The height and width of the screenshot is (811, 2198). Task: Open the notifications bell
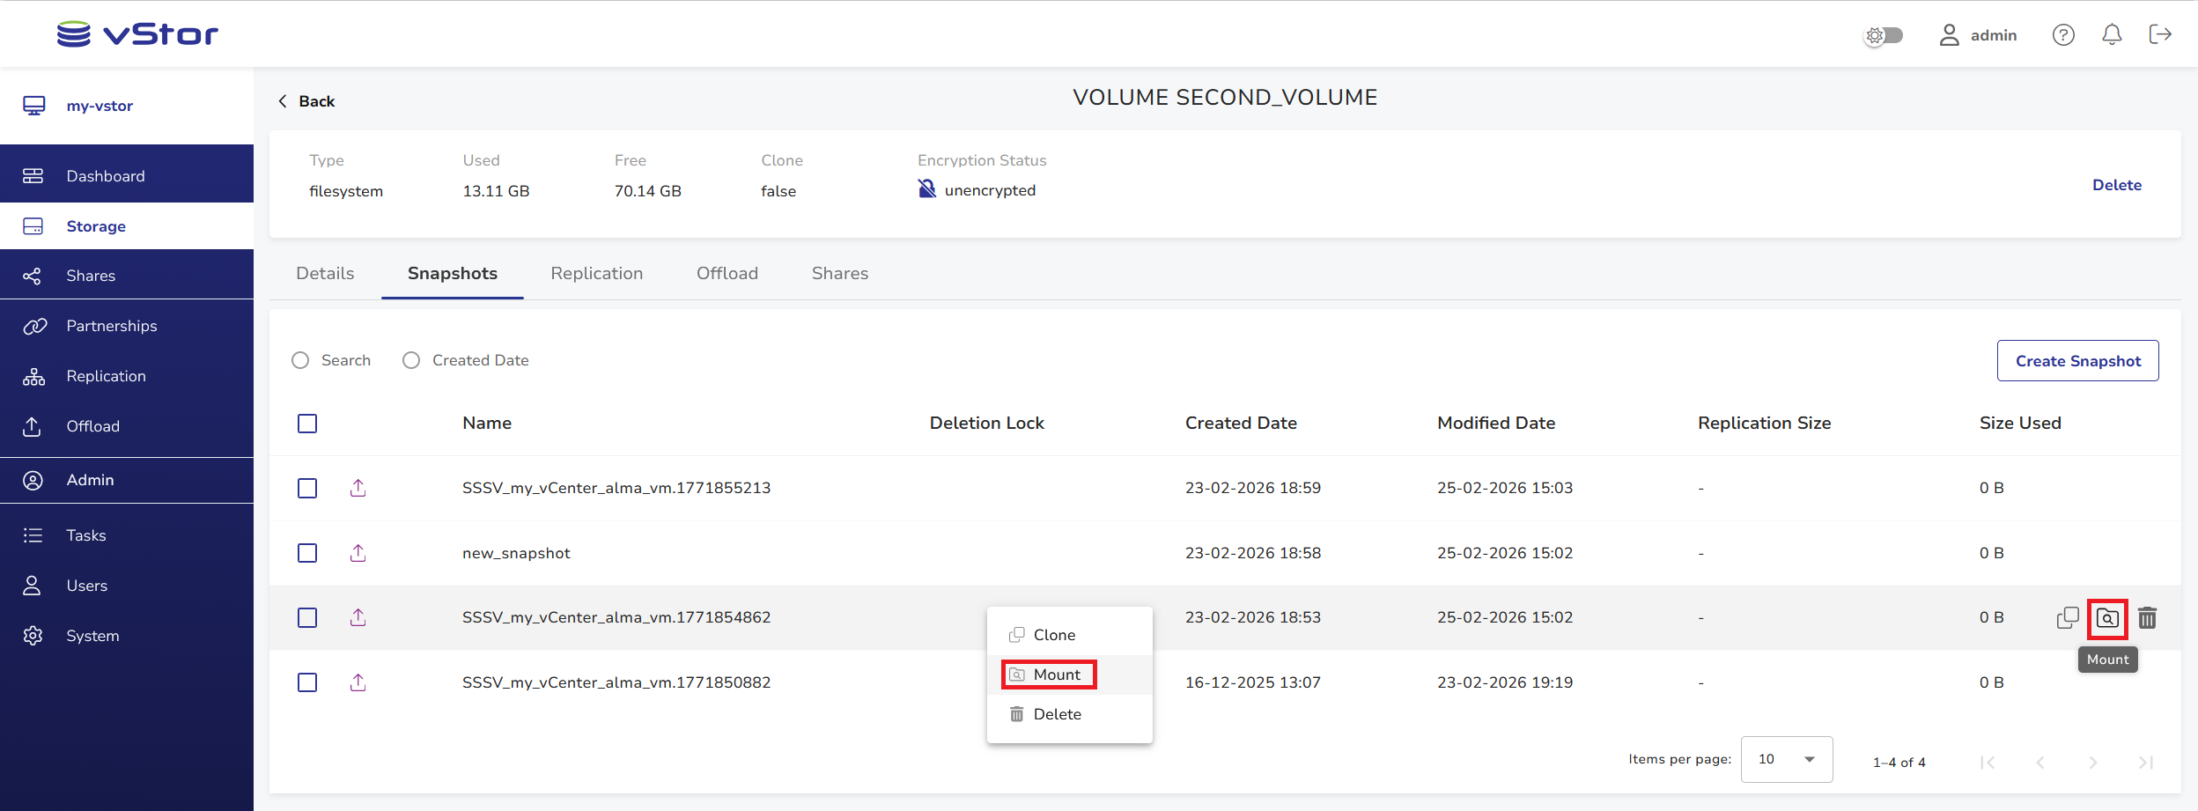click(2112, 35)
